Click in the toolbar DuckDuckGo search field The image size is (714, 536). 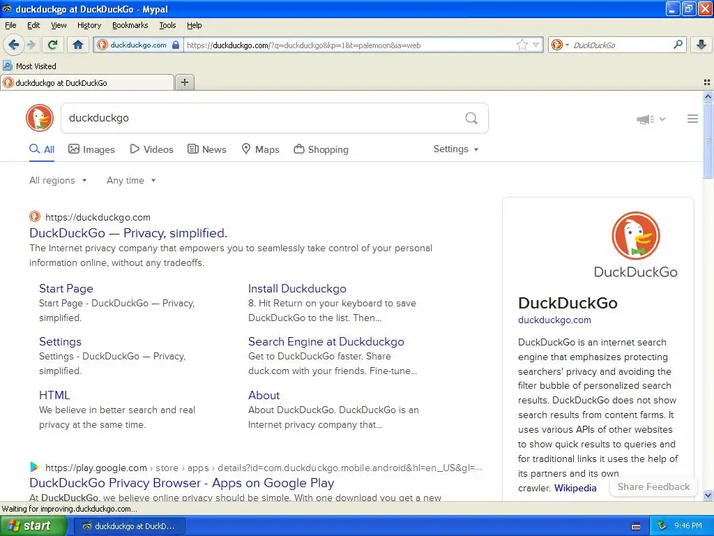point(621,45)
